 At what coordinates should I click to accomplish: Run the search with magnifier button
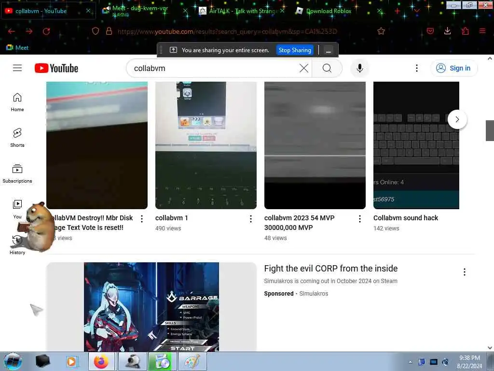point(327,68)
